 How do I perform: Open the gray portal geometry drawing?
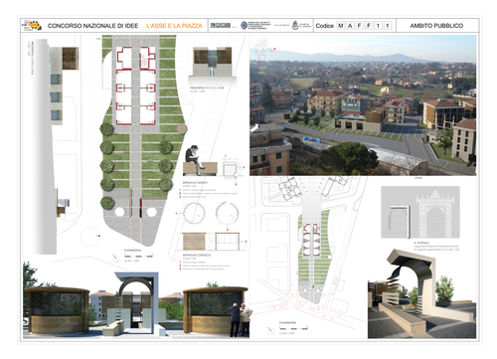420,212
